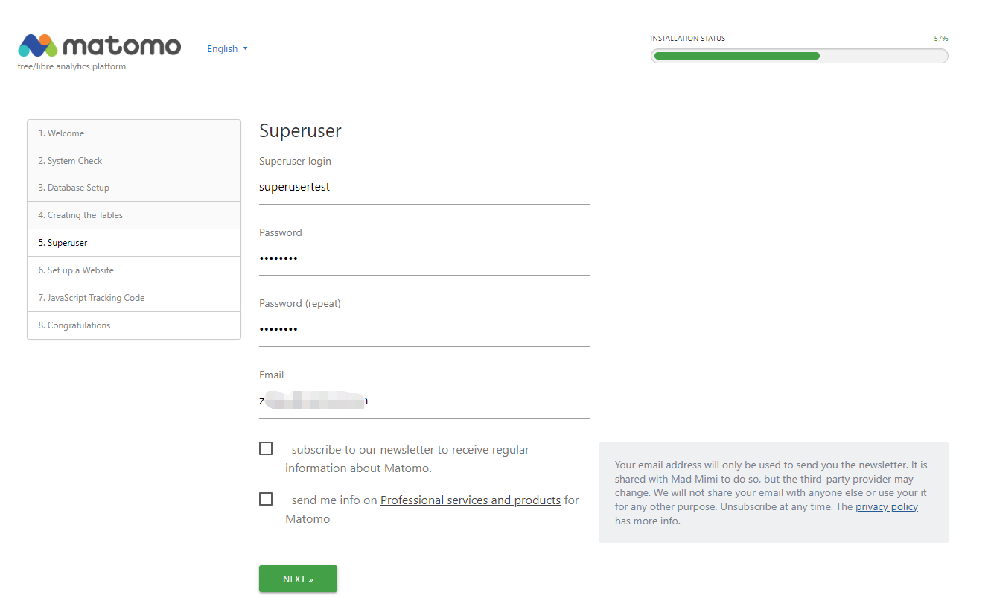Viewport: 991px width, 601px height.
Task: Focus the Superuser login input field
Action: click(424, 187)
